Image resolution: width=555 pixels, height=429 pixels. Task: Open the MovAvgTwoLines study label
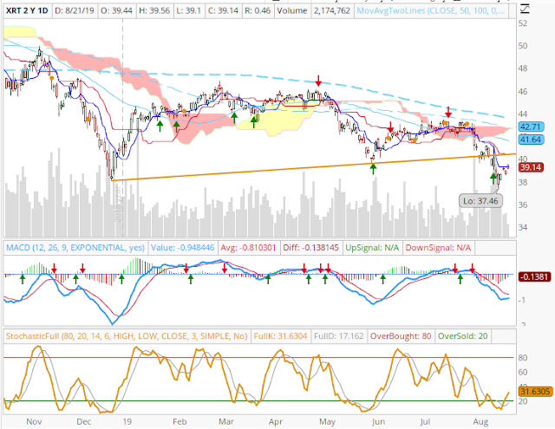click(431, 11)
